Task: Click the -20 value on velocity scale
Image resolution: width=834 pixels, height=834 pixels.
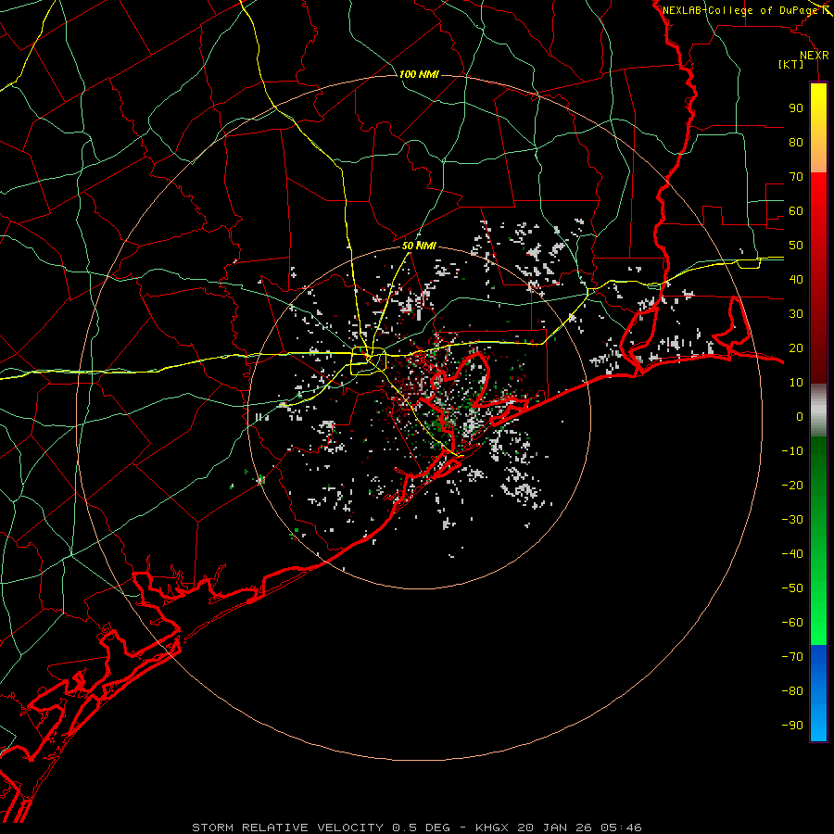Action: 792,485
